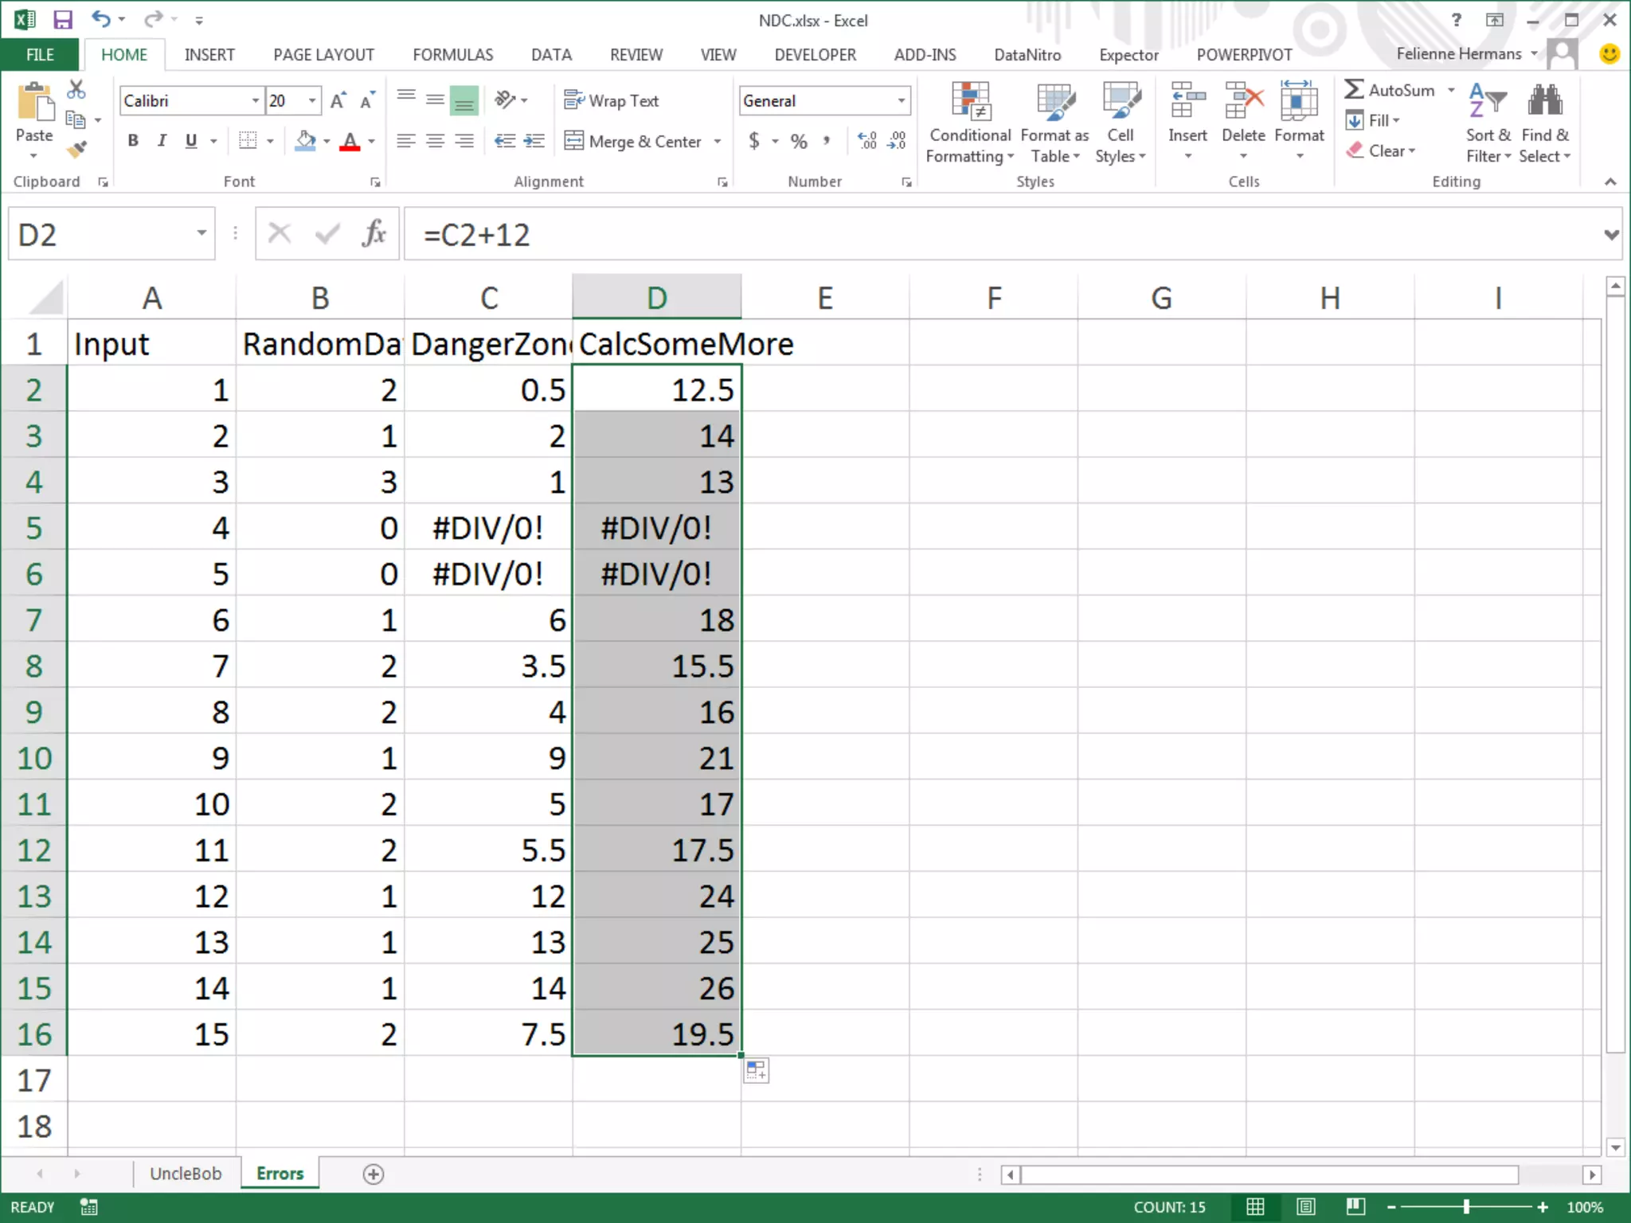1631x1223 pixels.
Task: Toggle Italic formatting
Action: 162,141
